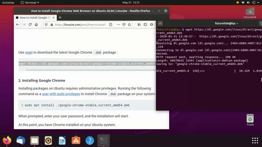Bookmark this page with star
Image resolution: width=262 pixels, height=147 pixels.
coord(129,24)
